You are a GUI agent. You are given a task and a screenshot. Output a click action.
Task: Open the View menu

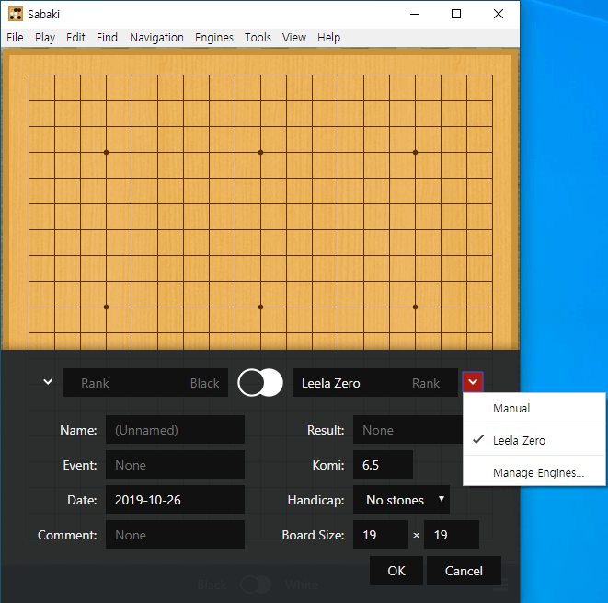(x=294, y=37)
